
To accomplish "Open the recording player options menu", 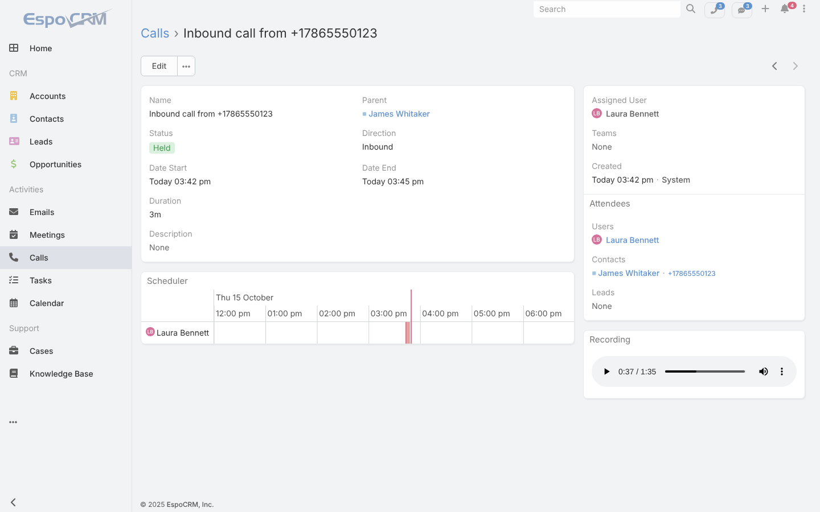I will click(x=782, y=371).
